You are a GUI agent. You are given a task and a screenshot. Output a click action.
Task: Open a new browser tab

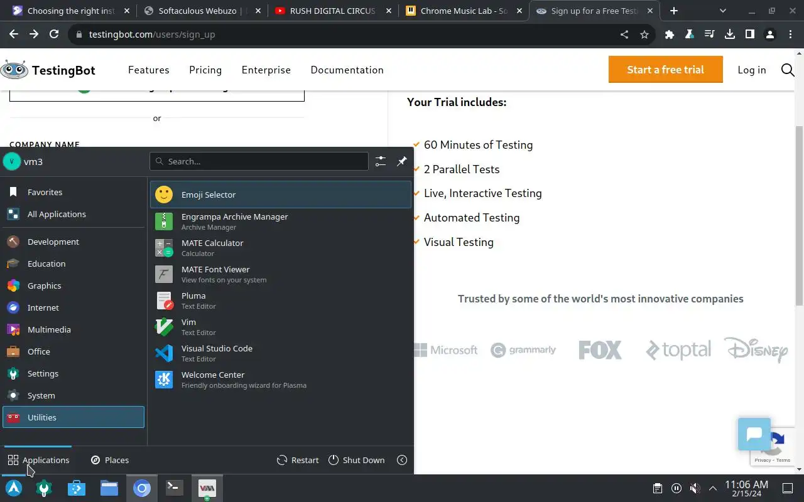(674, 11)
